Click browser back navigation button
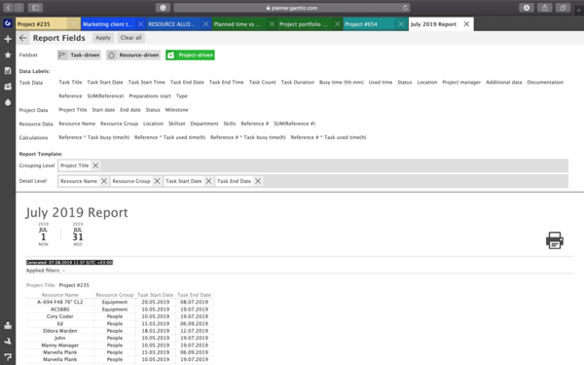Screen dimensions: 584x365 (8, 8)
